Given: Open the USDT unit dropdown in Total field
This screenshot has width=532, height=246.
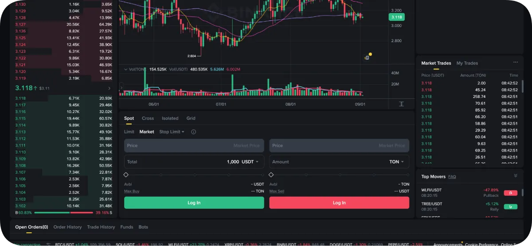Looking at the screenshot, I should pyautogui.click(x=250, y=162).
